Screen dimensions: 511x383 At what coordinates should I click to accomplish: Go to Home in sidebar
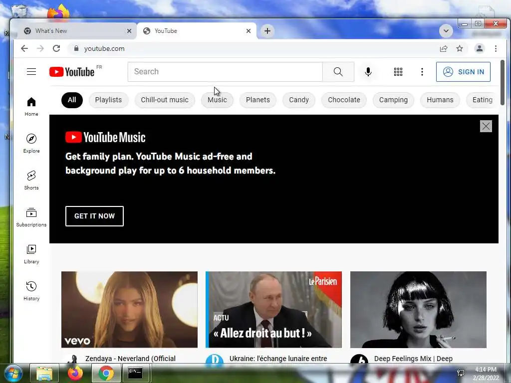point(31,107)
